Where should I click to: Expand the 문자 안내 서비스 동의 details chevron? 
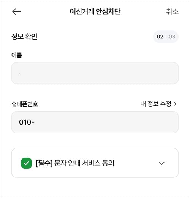(161, 163)
